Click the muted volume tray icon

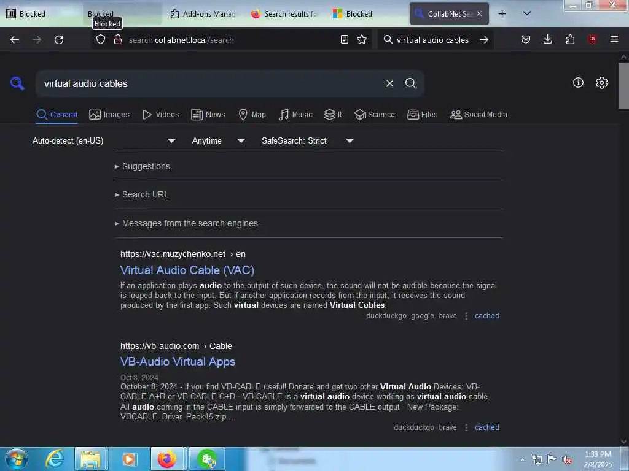coord(567,460)
